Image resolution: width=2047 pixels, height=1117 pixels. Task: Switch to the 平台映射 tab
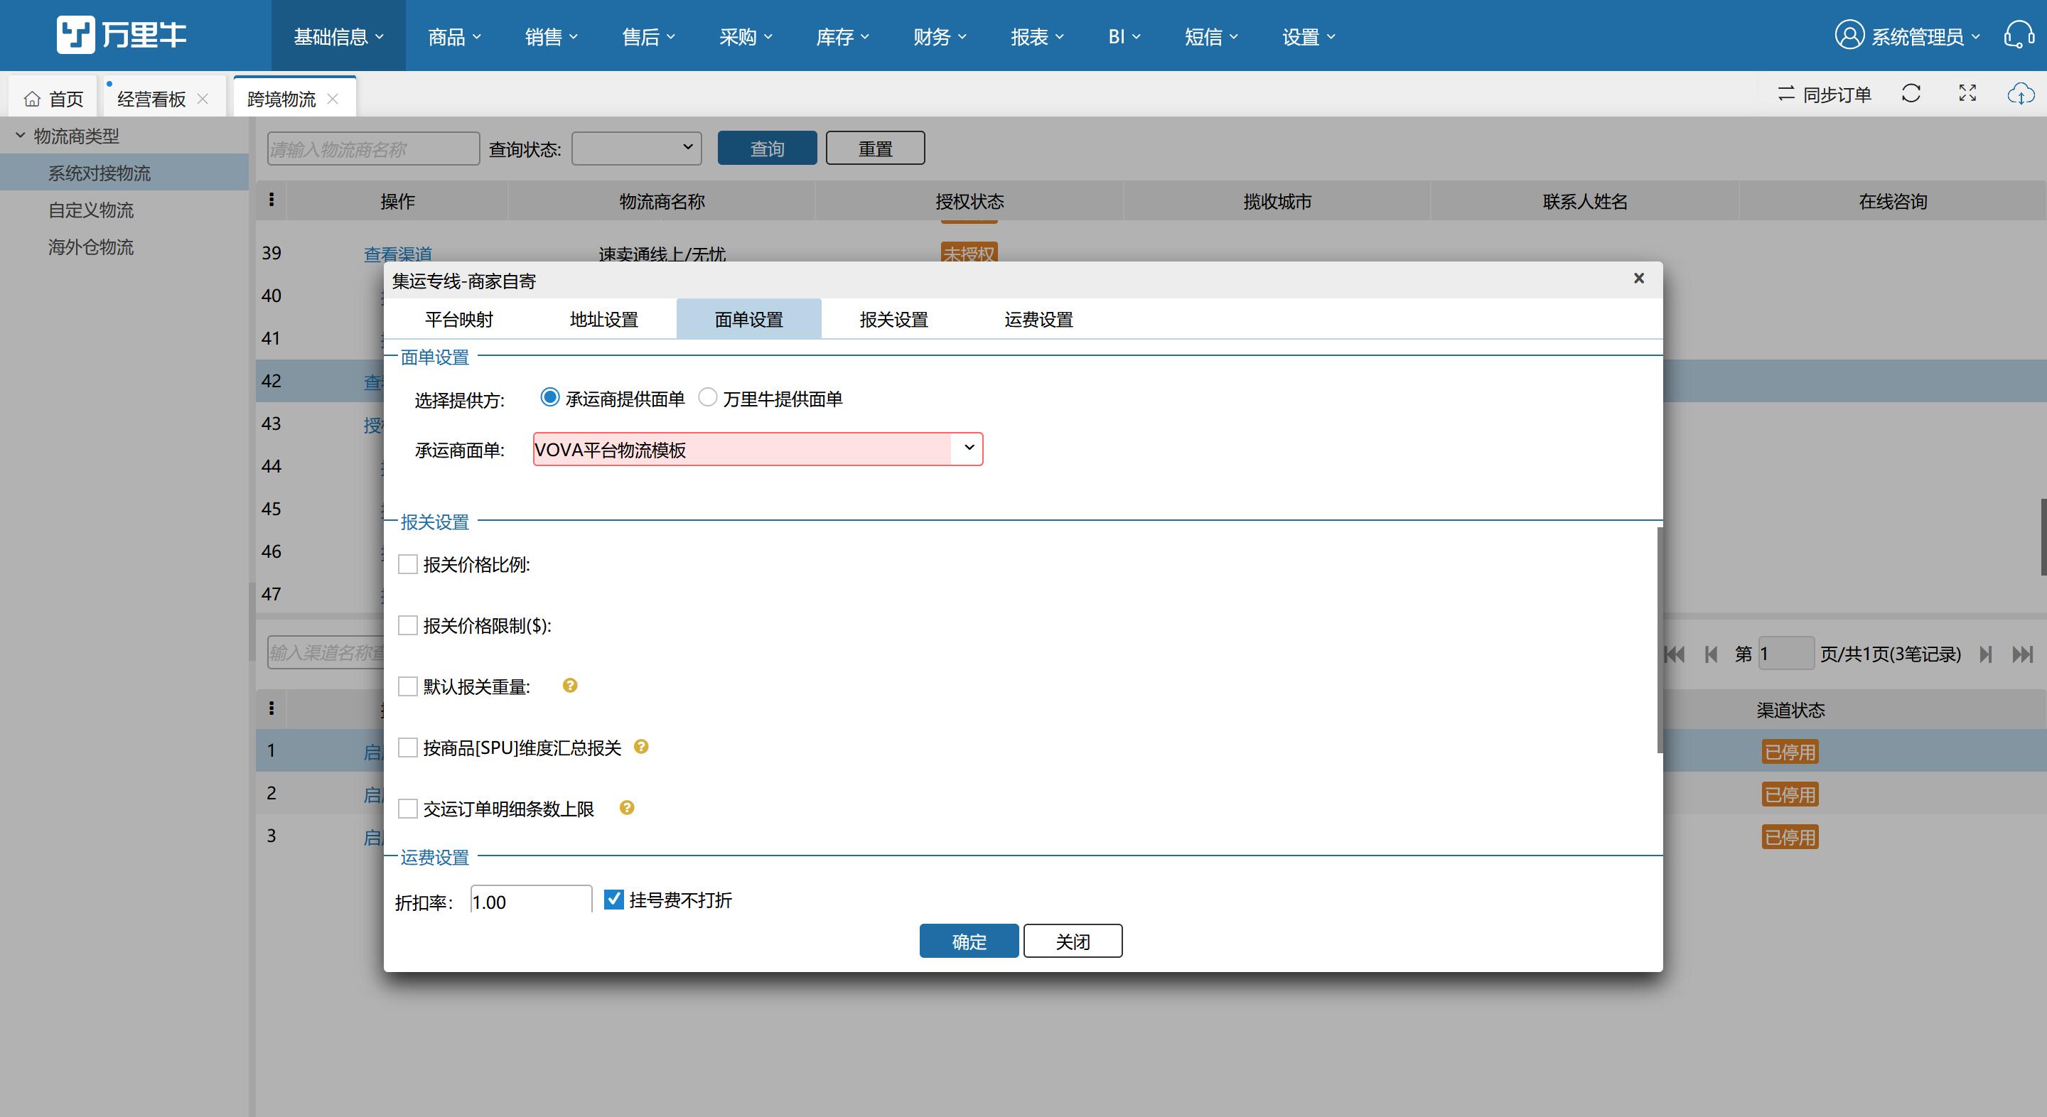[458, 319]
